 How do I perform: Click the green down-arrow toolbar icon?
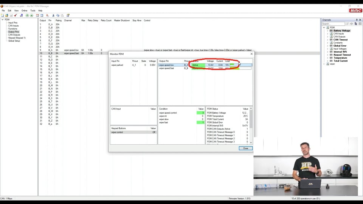(31, 15)
